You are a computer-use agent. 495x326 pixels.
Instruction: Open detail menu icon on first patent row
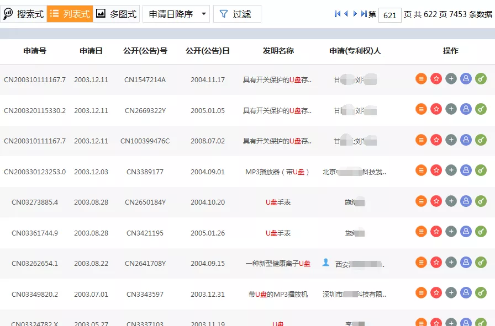tap(420, 78)
